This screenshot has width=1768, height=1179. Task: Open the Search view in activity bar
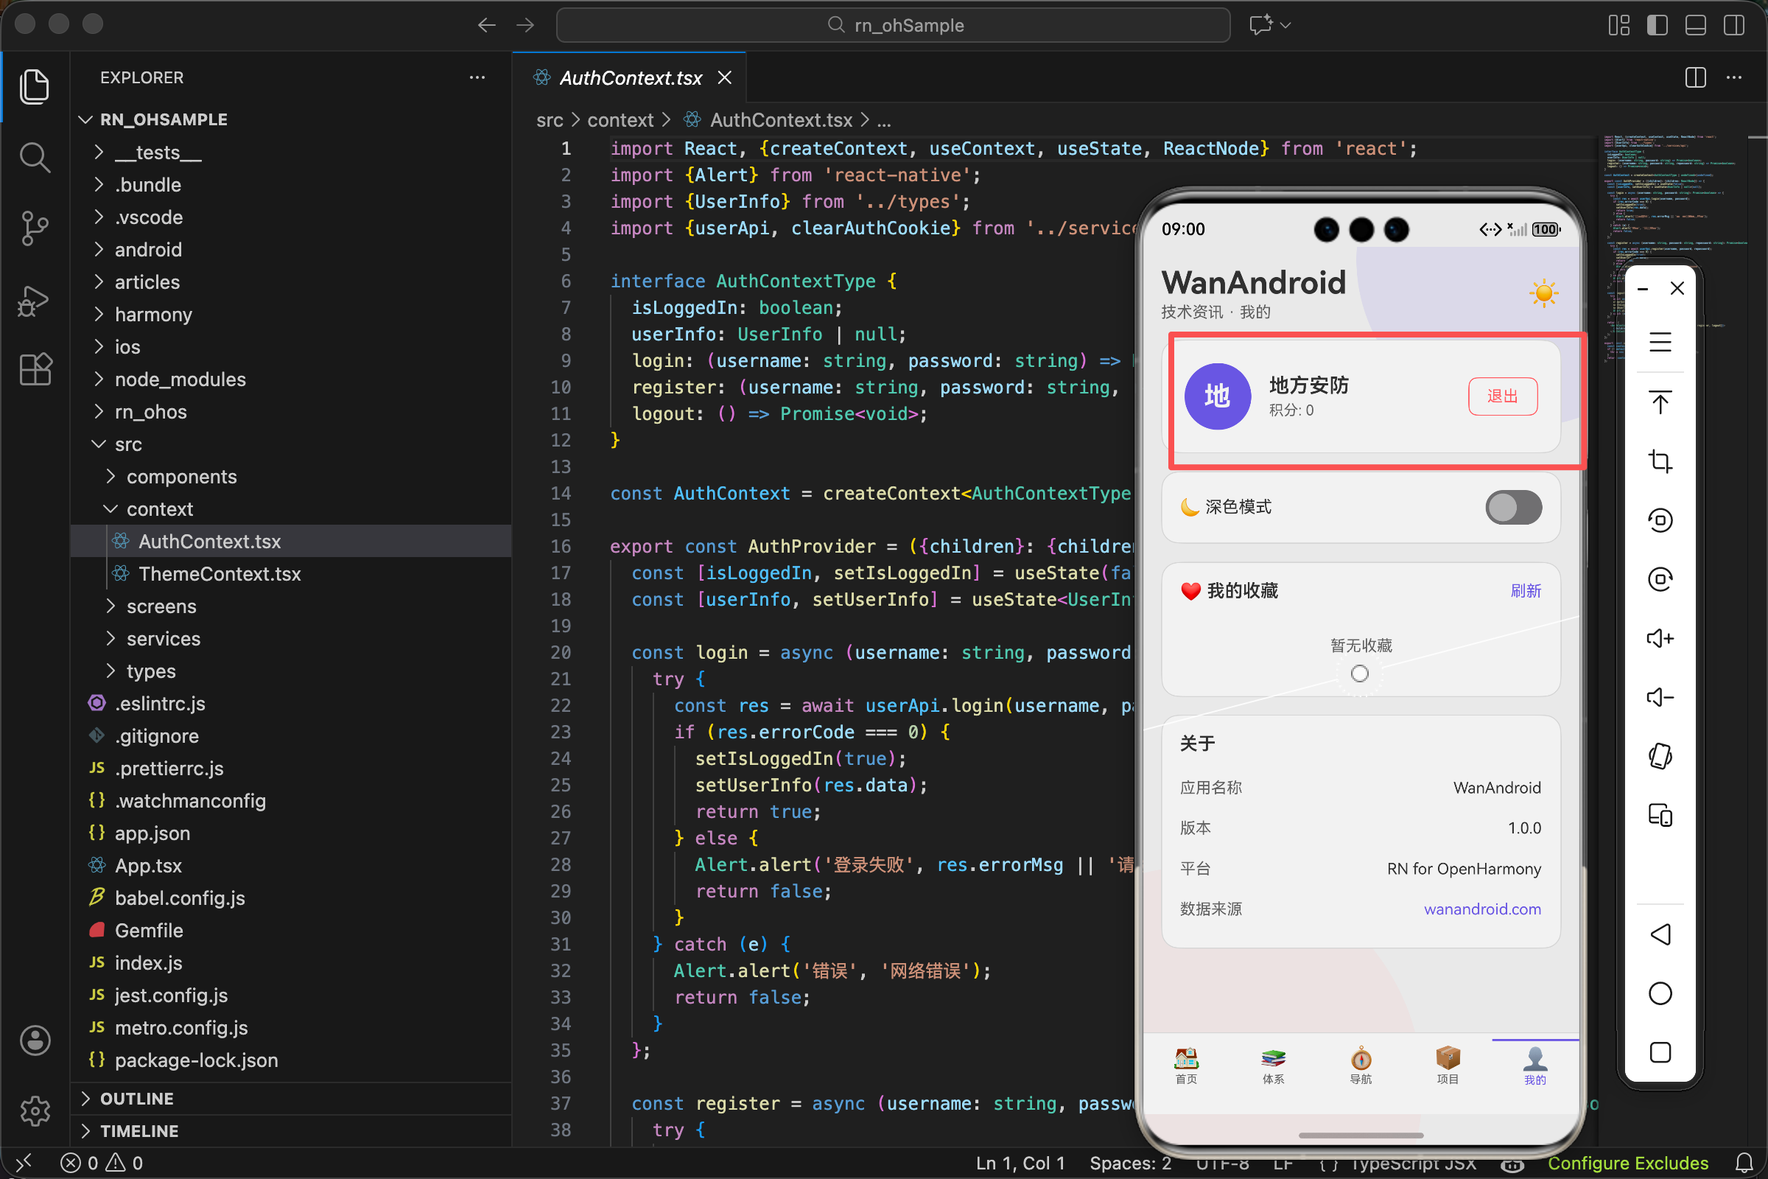click(35, 158)
